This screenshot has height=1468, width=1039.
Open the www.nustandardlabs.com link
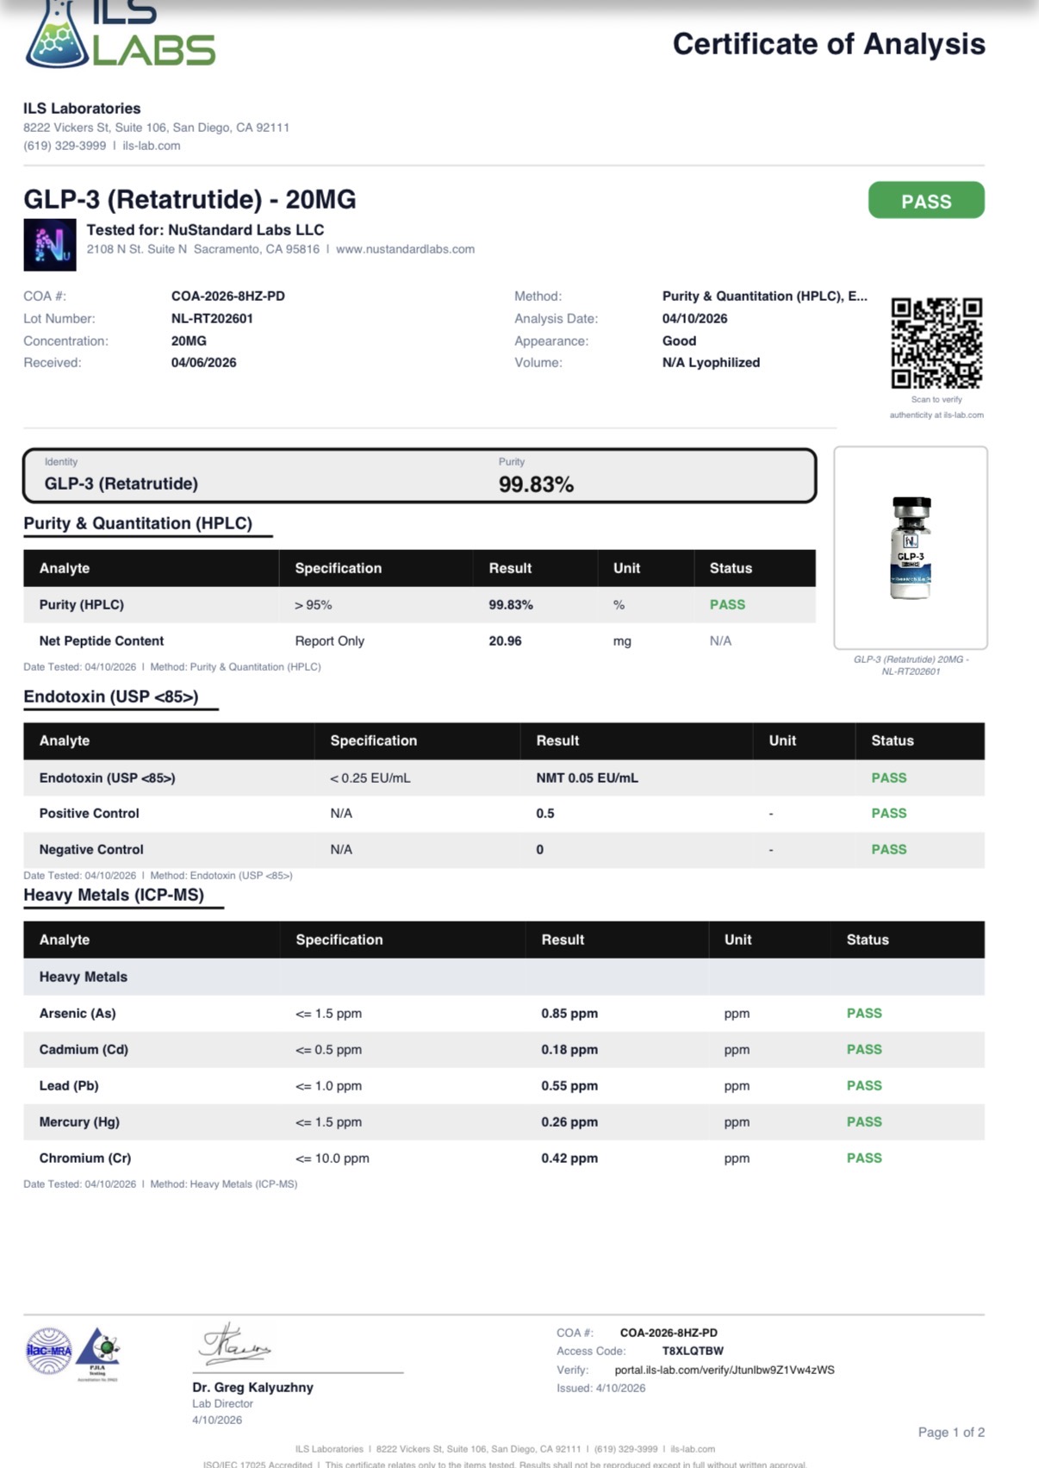[x=405, y=249]
